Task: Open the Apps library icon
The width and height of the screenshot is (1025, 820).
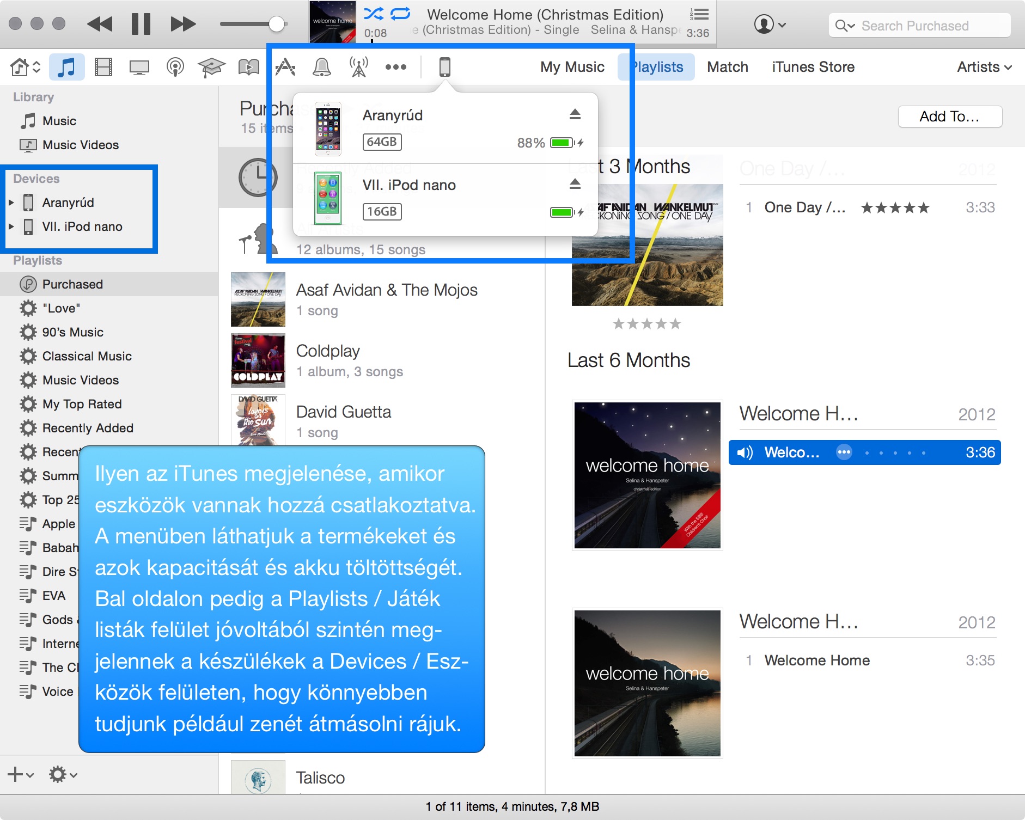Action: tap(285, 67)
